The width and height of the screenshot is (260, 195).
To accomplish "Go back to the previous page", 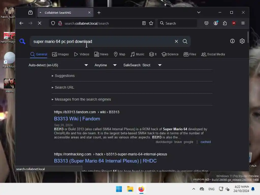I will [21, 23].
